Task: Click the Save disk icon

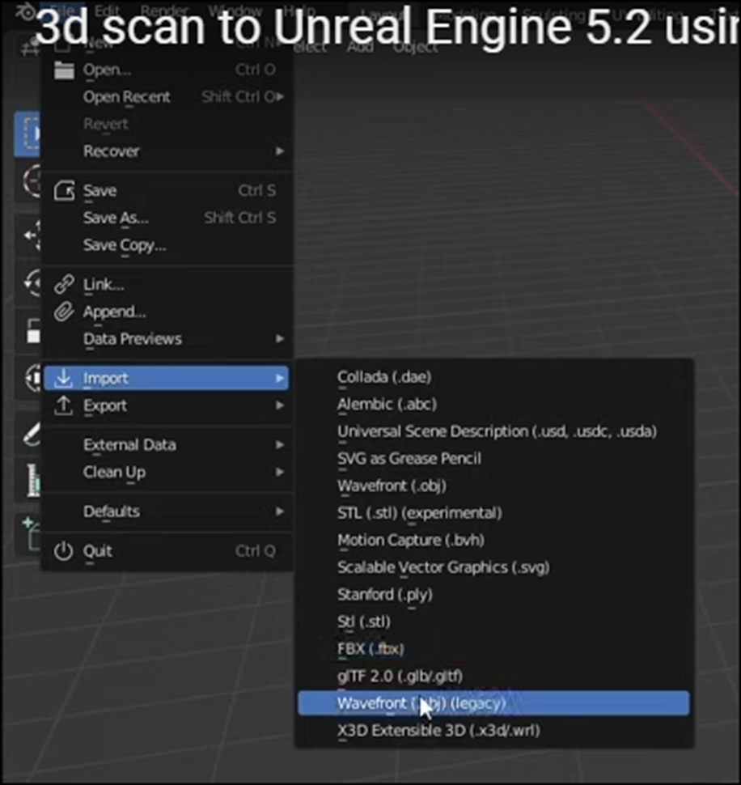Action: pyautogui.click(x=64, y=191)
